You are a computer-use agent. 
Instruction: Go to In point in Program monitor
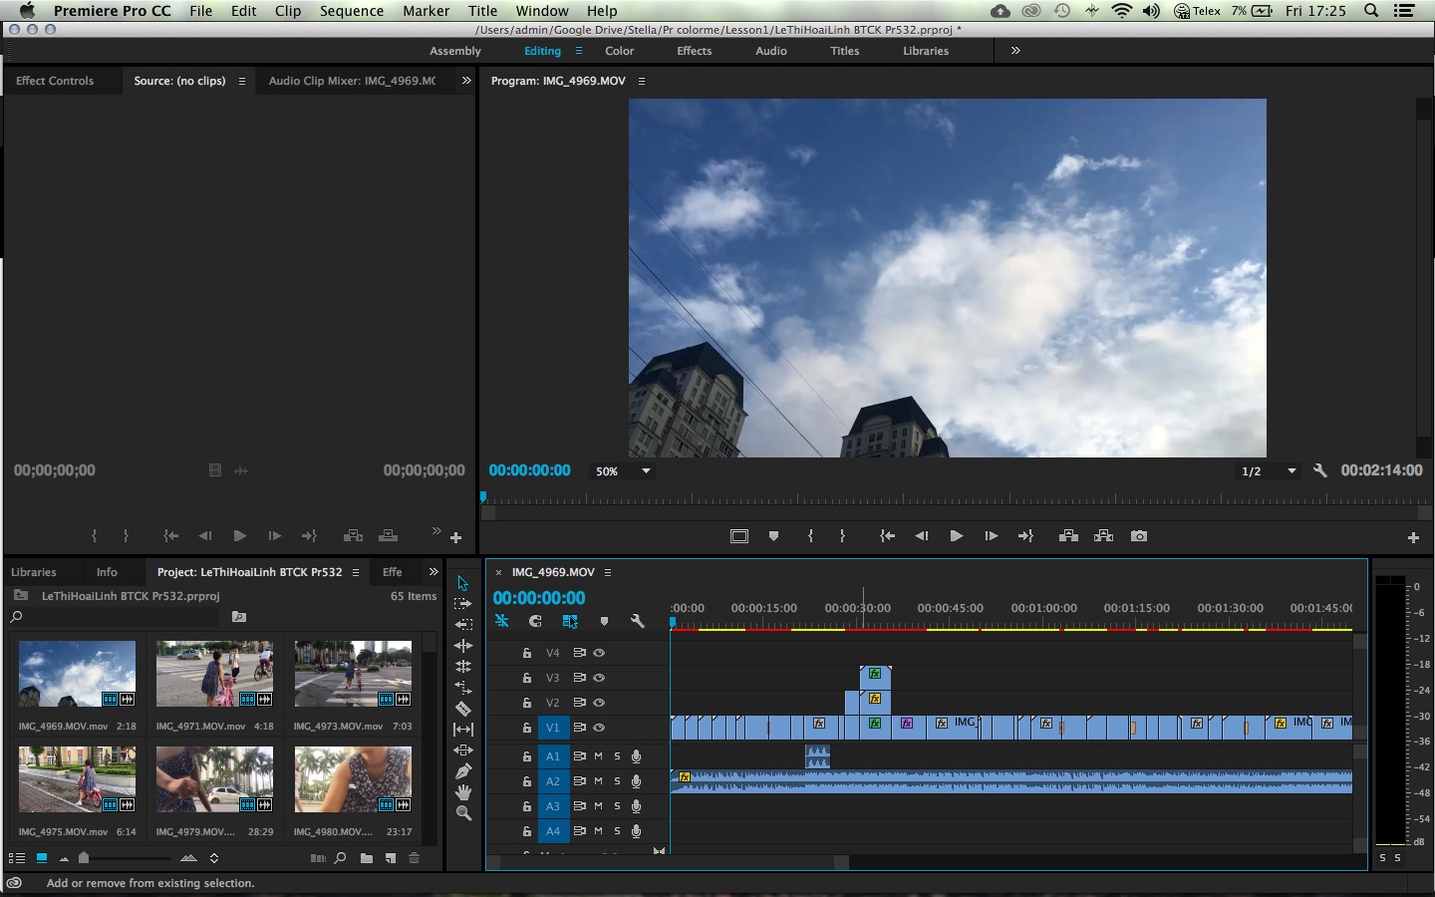tap(887, 536)
